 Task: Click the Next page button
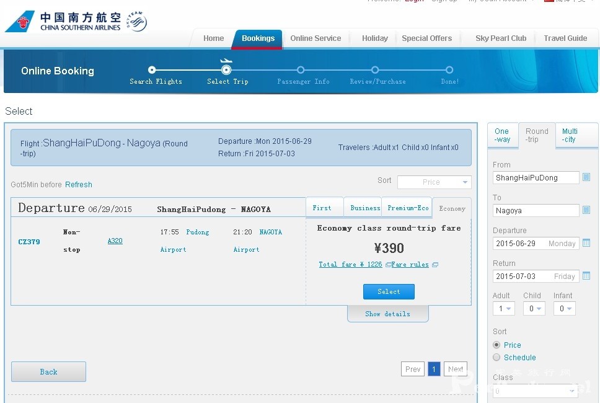(x=456, y=369)
